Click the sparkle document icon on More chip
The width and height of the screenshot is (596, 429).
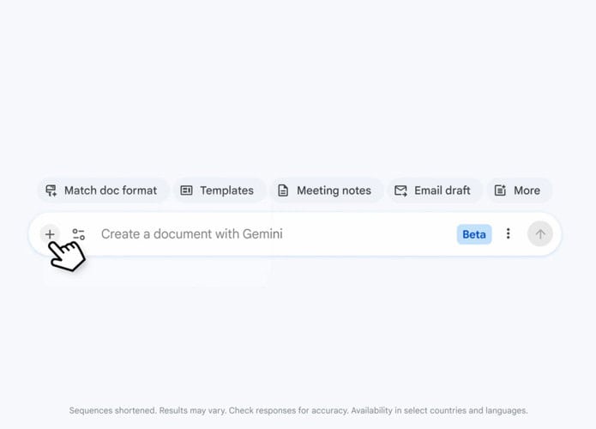coord(500,190)
